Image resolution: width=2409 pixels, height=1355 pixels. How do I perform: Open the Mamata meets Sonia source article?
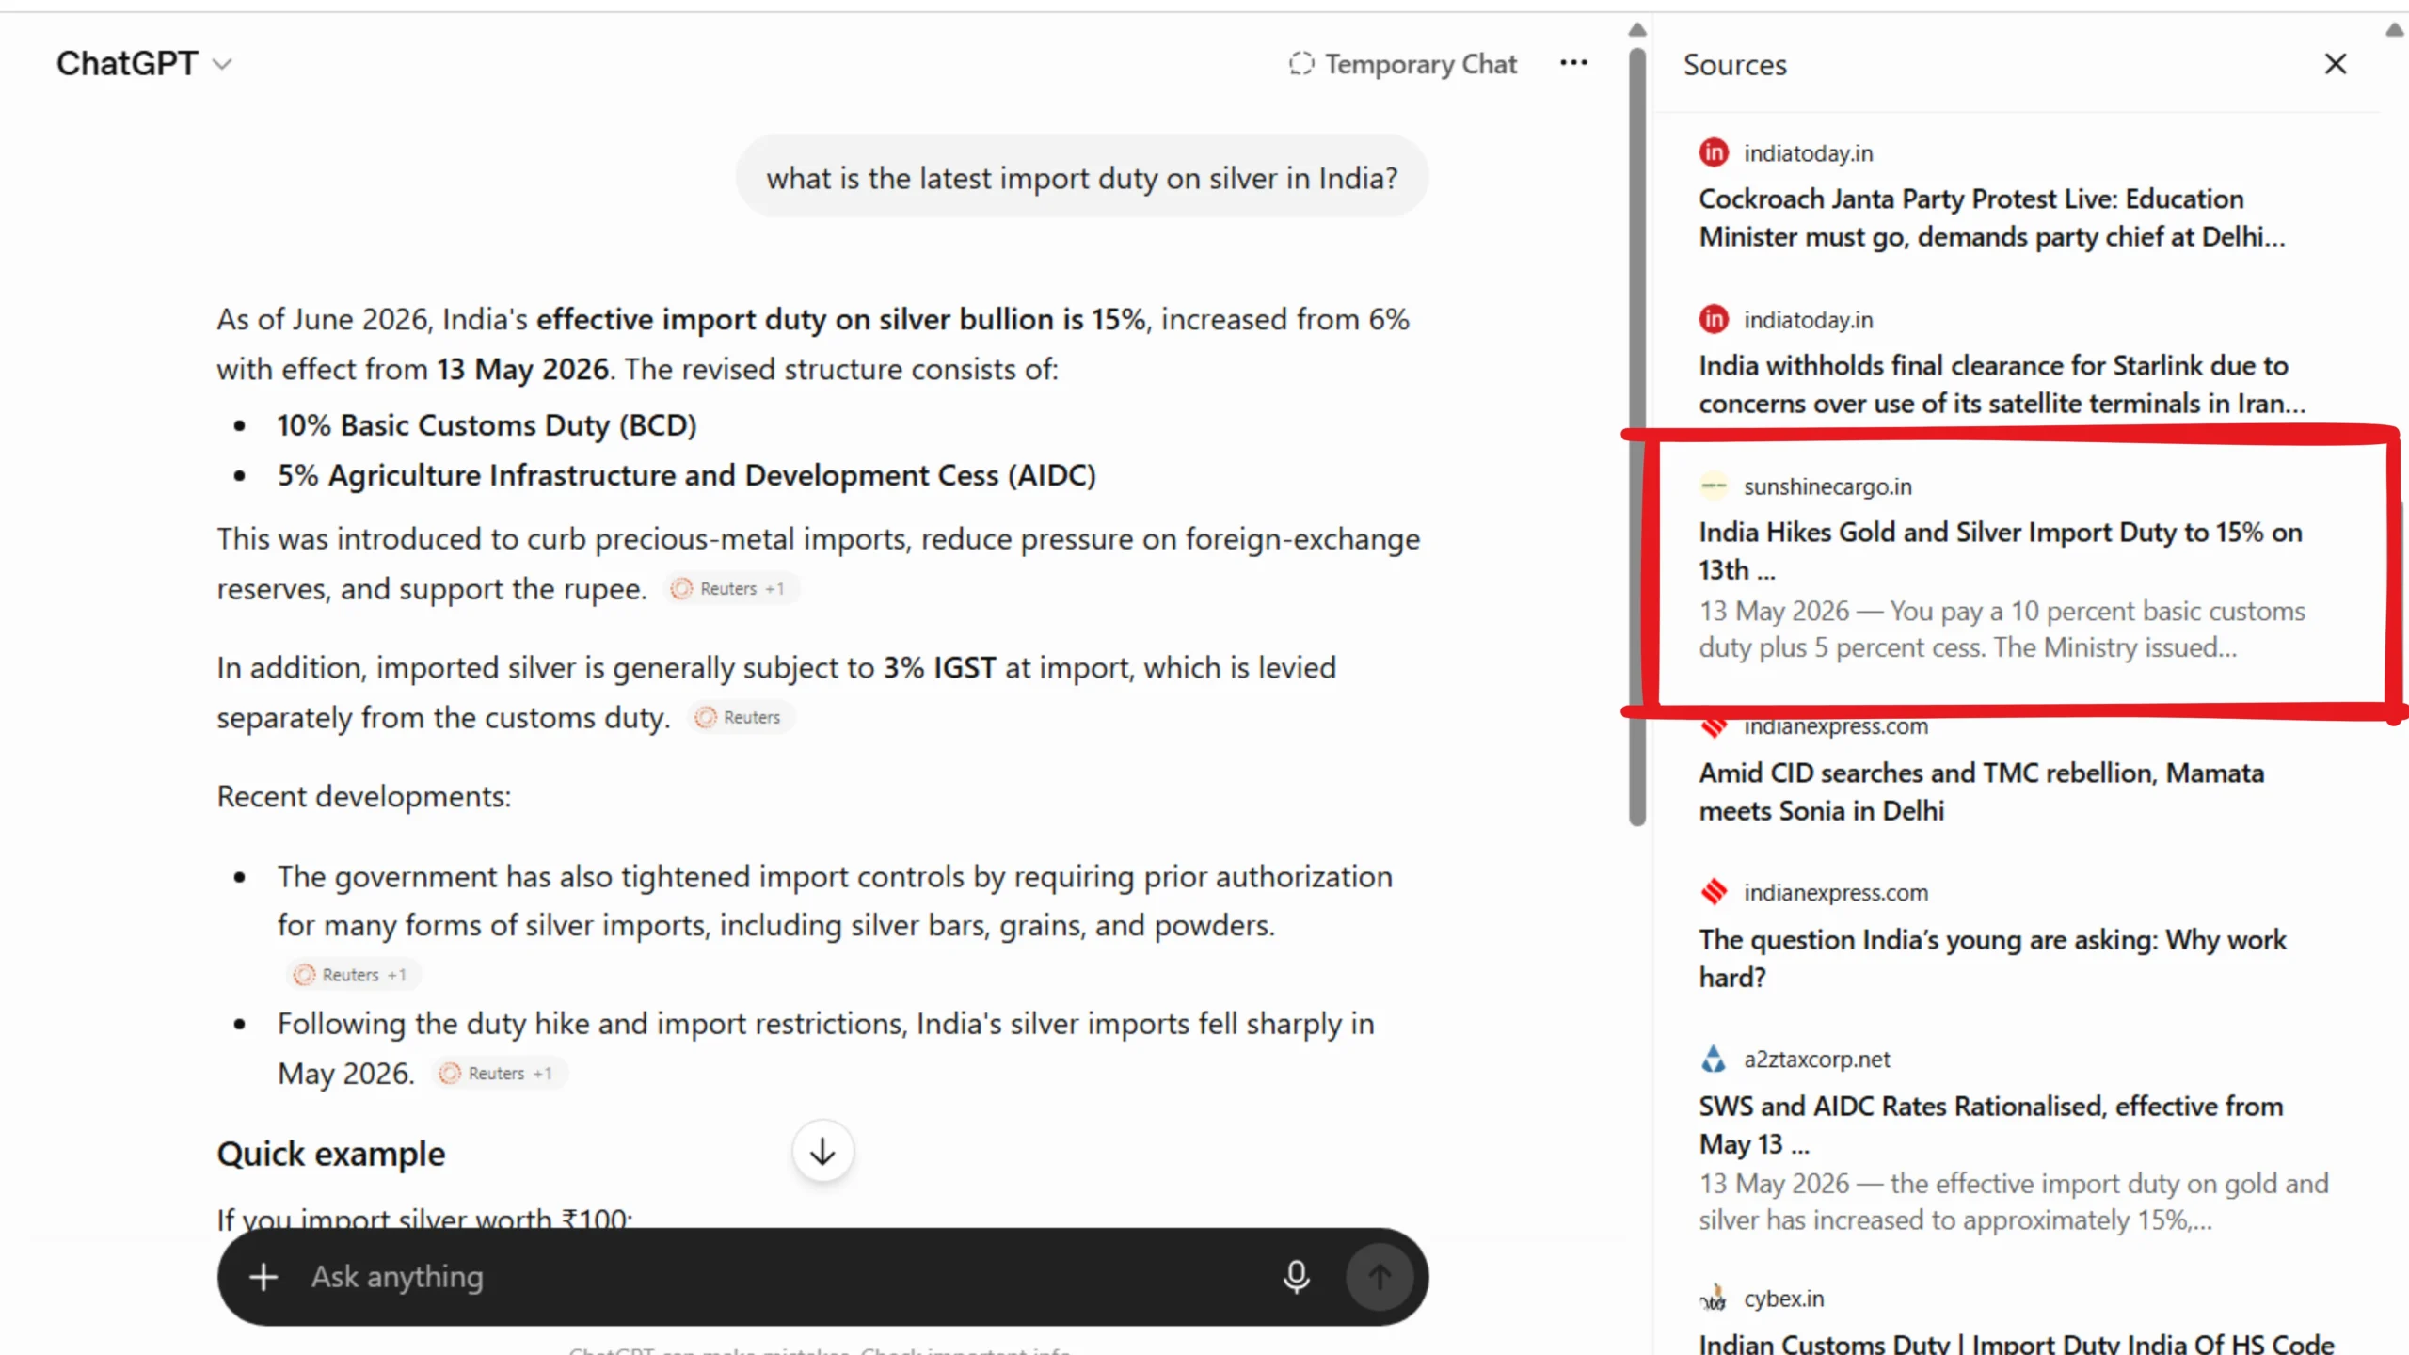coord(1981,791)
